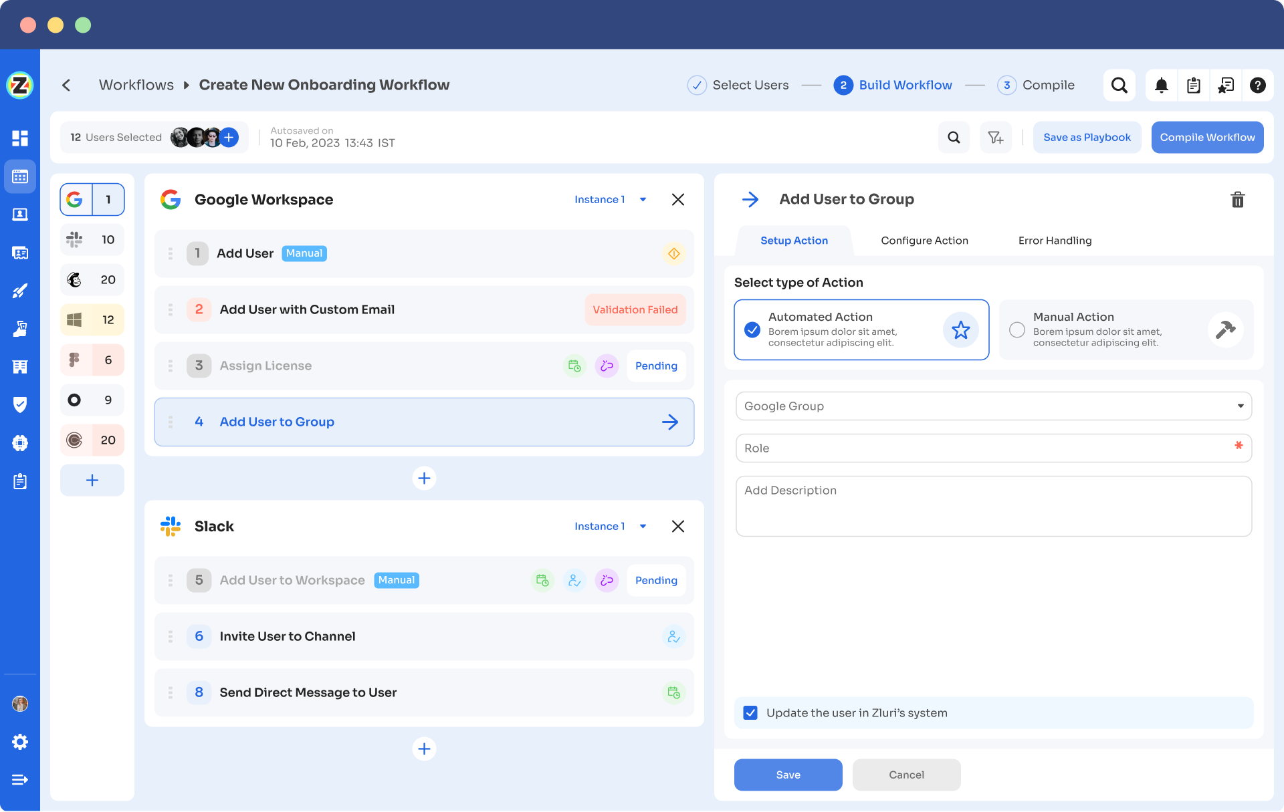This screenshot has height=812, width=1284.
Task: Click the search icon in top toolbar
Action: tap(1120, 84)
